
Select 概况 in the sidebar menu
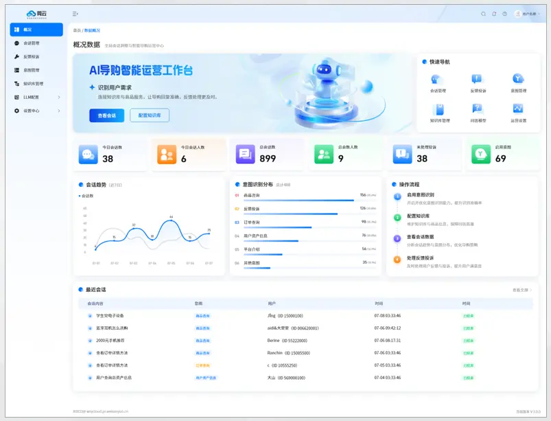pyautogui.click(x=36, y=30)
